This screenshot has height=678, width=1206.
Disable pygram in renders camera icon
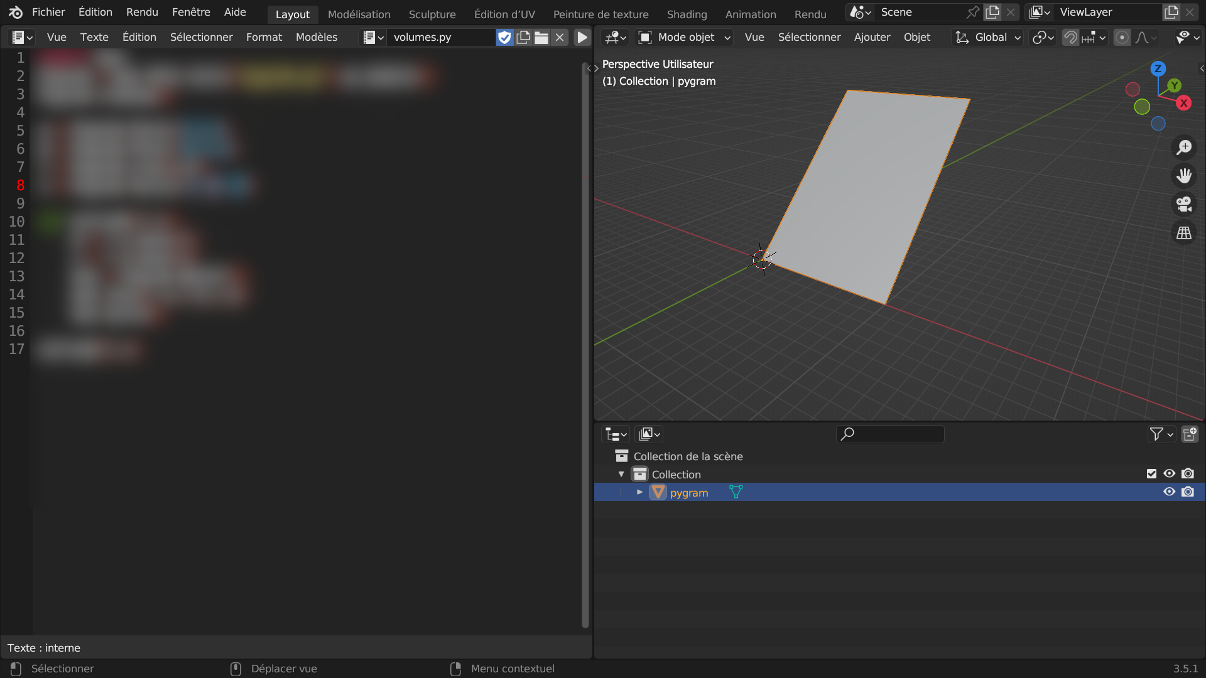[1188, 492]
